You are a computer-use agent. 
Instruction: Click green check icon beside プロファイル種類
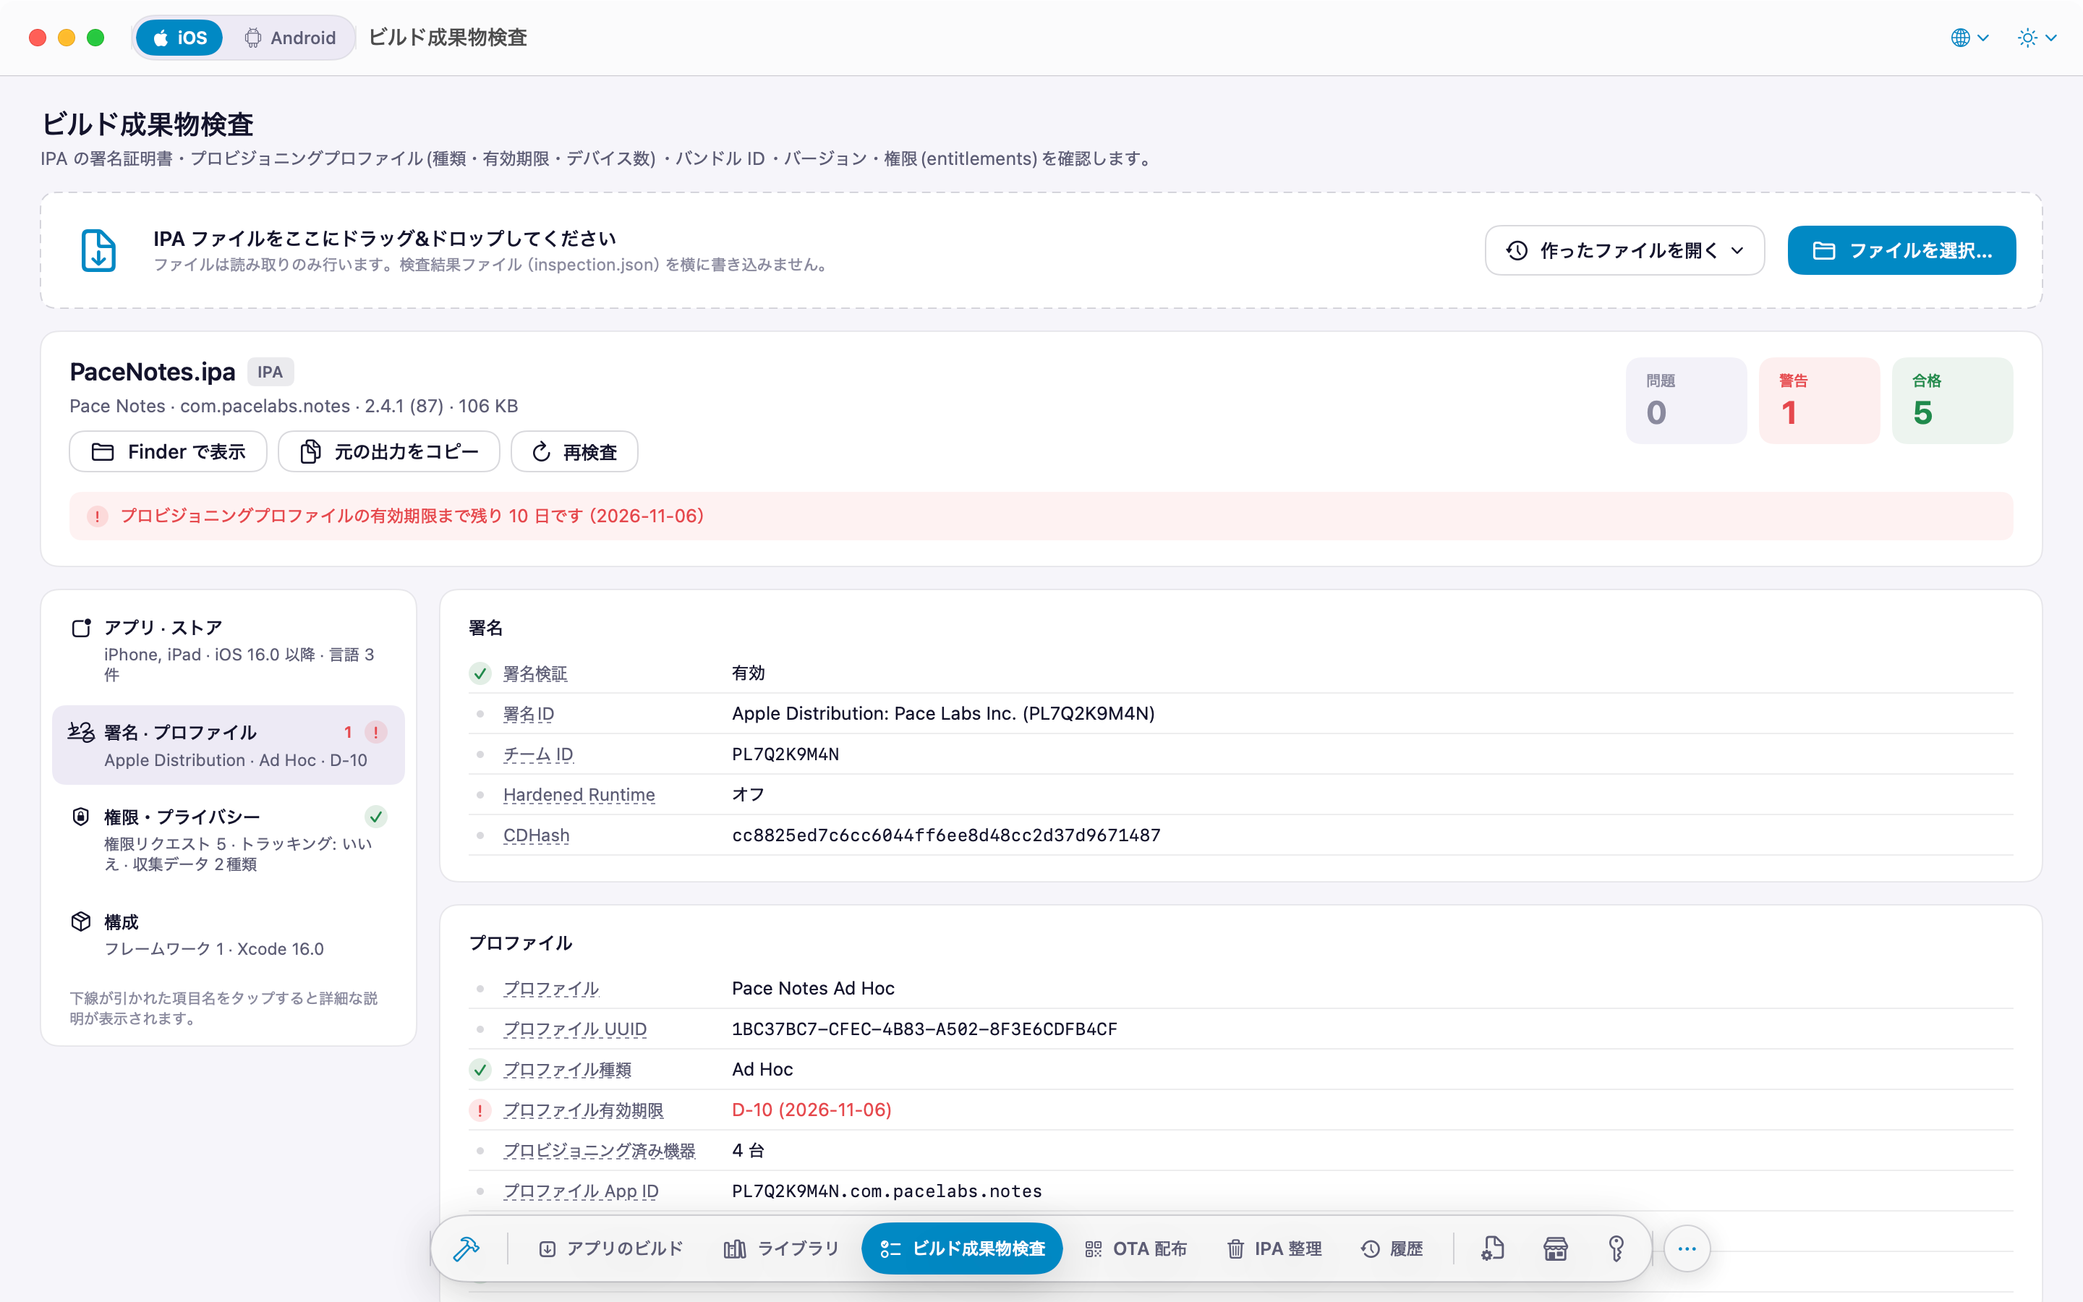click(480, 1071)
